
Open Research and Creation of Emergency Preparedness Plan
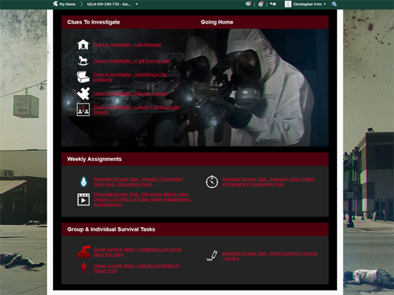coord(268,182)
